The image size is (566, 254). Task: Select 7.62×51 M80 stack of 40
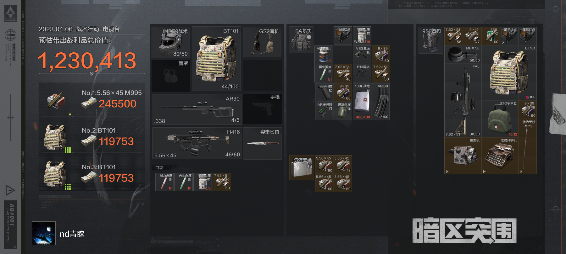343,73
